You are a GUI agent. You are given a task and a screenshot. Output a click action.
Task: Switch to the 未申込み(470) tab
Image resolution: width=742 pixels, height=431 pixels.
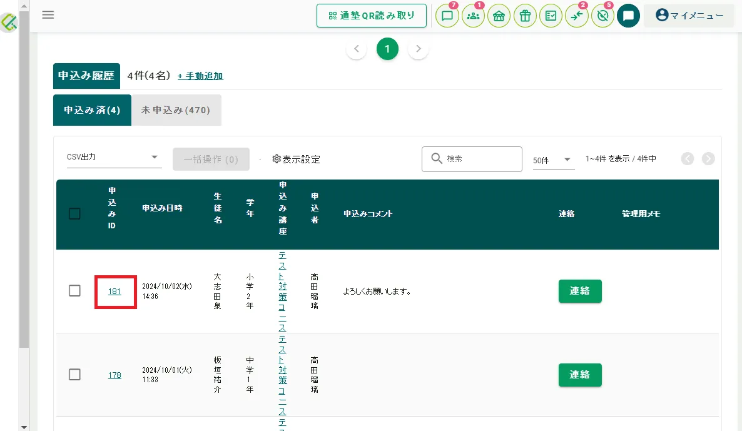click(176, 109)
